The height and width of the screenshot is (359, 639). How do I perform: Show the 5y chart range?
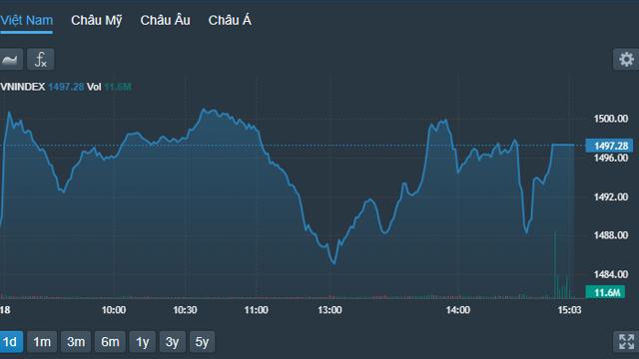click(202, 342)
